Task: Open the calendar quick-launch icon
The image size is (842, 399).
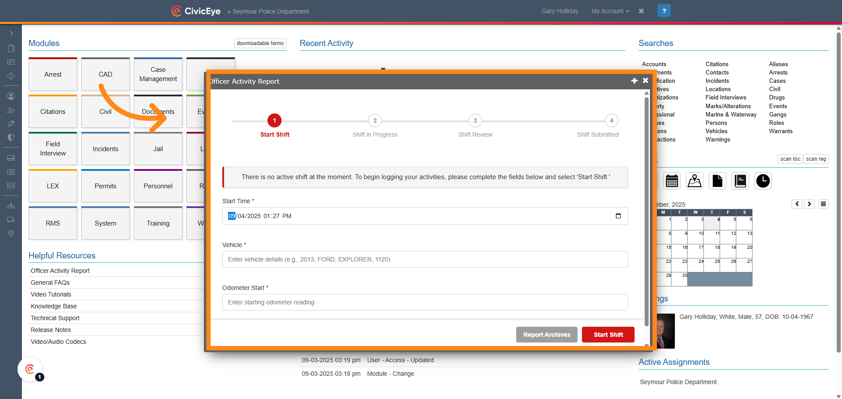Action: point(672,181)
